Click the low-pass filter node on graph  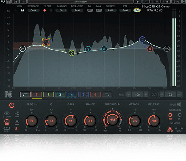(x=167, y=49)
